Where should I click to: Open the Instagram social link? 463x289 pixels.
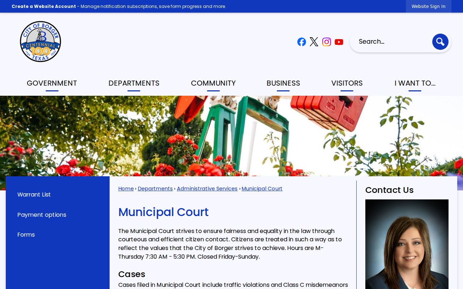pyautogui.click(x=327, y=42)
